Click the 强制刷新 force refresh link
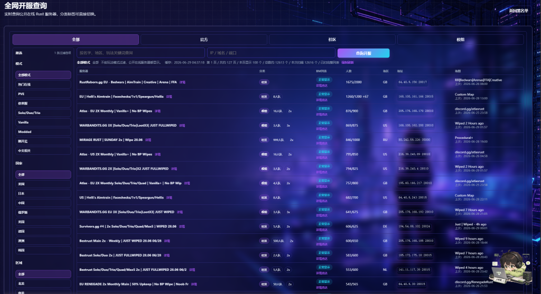This screenshot has width=541, height=294. tap(348, 62)
